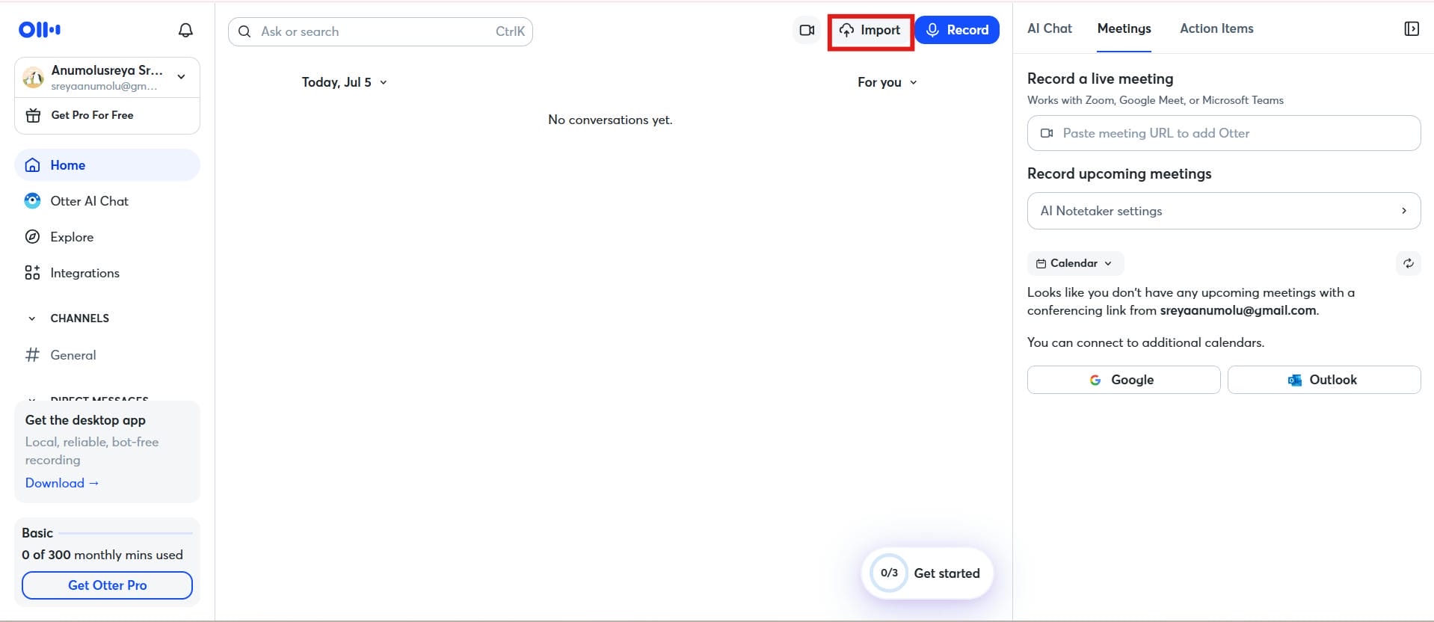
Task: Click the gift icon
Action: pos(33,115)
